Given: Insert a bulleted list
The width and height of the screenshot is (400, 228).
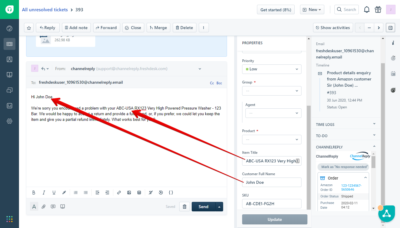Looking at the screenshot, I should pyautogui.click(x=86, y=193).
